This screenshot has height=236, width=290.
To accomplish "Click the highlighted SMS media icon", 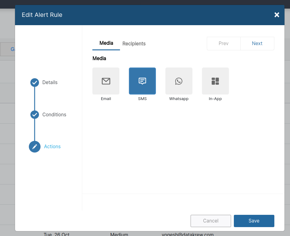I will click(x=142, y=81).
